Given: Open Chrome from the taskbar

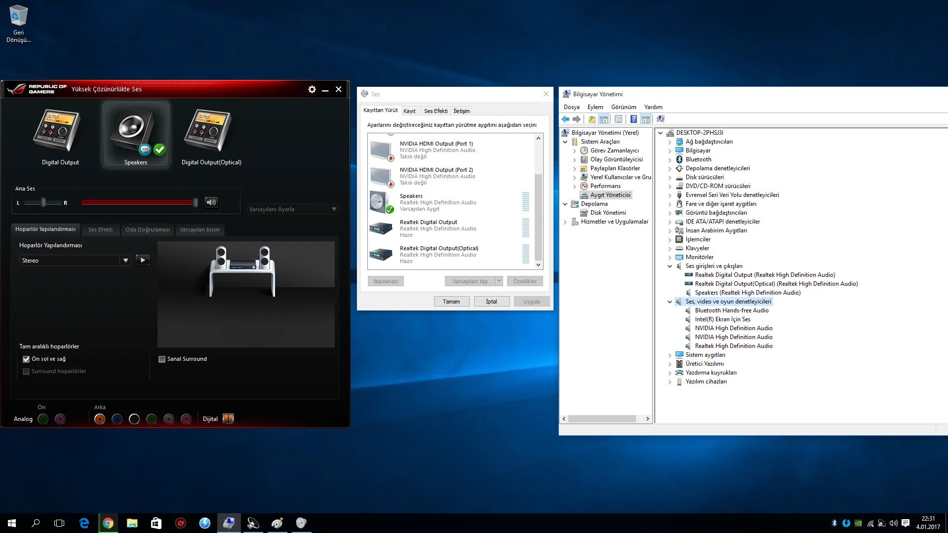Looking at the screenshot, I should [x=108, y=523].
